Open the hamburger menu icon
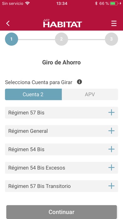 [x=114, y=23]
